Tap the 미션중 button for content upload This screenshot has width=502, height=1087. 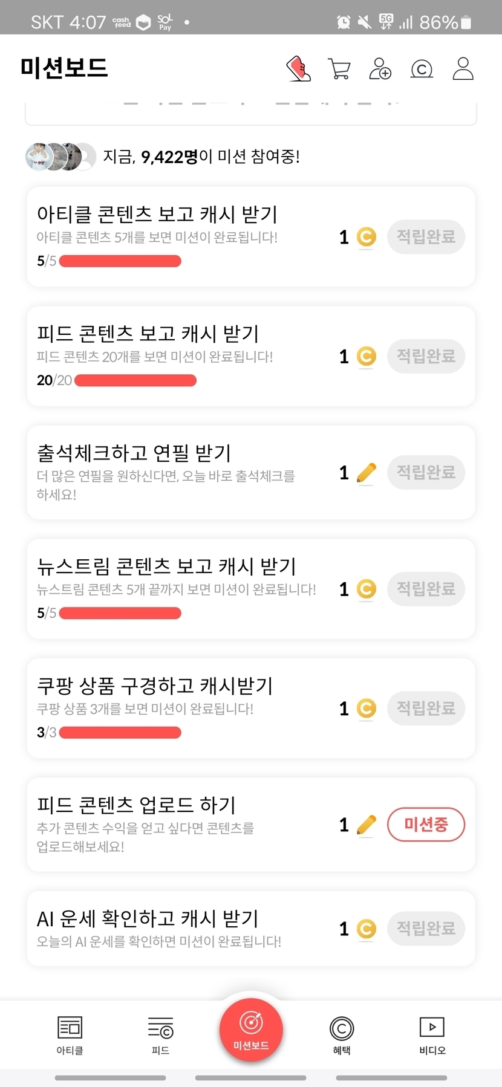(x=426, y=825)
